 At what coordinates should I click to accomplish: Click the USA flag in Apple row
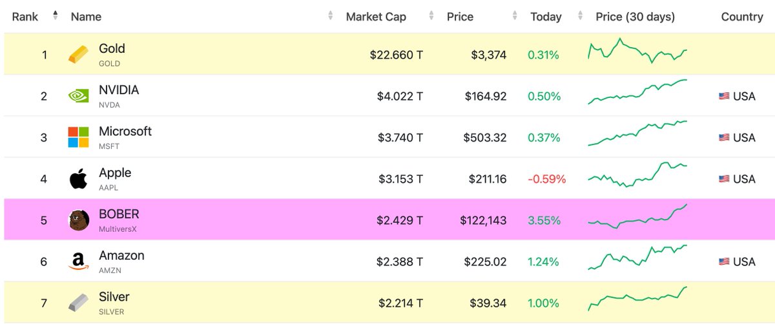[x=724, y=179]
